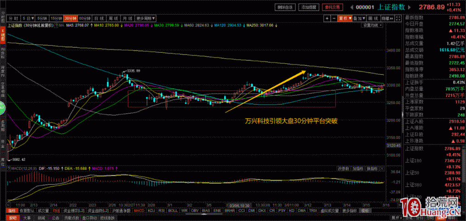Open the 设置均线 dropdown

point(372,26)
